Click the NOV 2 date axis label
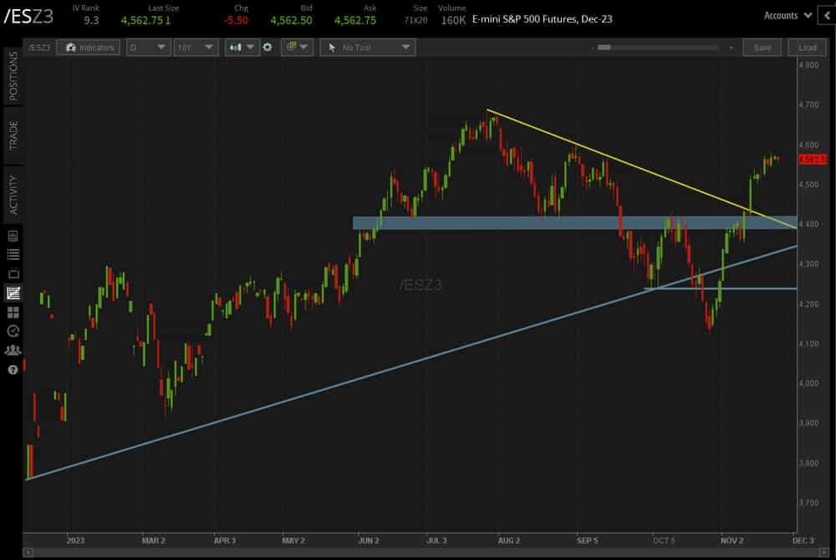Viewport: 836px width, 560px height. point(732,540)
